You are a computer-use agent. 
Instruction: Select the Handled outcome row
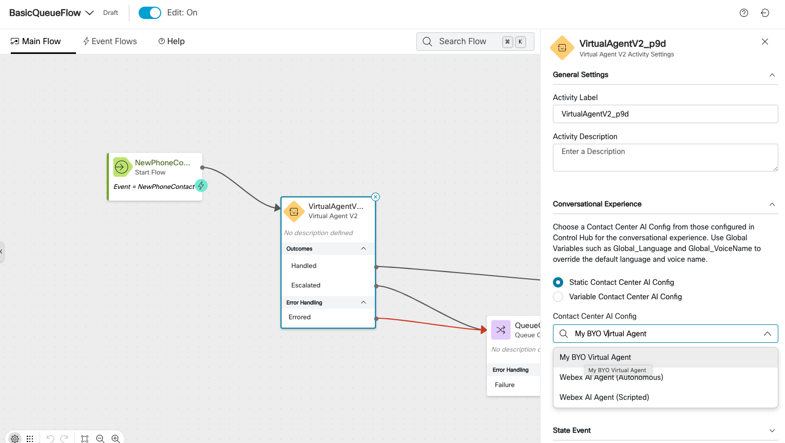tap(329, 266)
